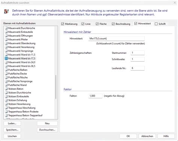Image resolution: width=178 pixels, height=141 pixels.
Task: Click the highlighted icon of Mauerwerk/Wand d=17,5
Action: (6, 58)
